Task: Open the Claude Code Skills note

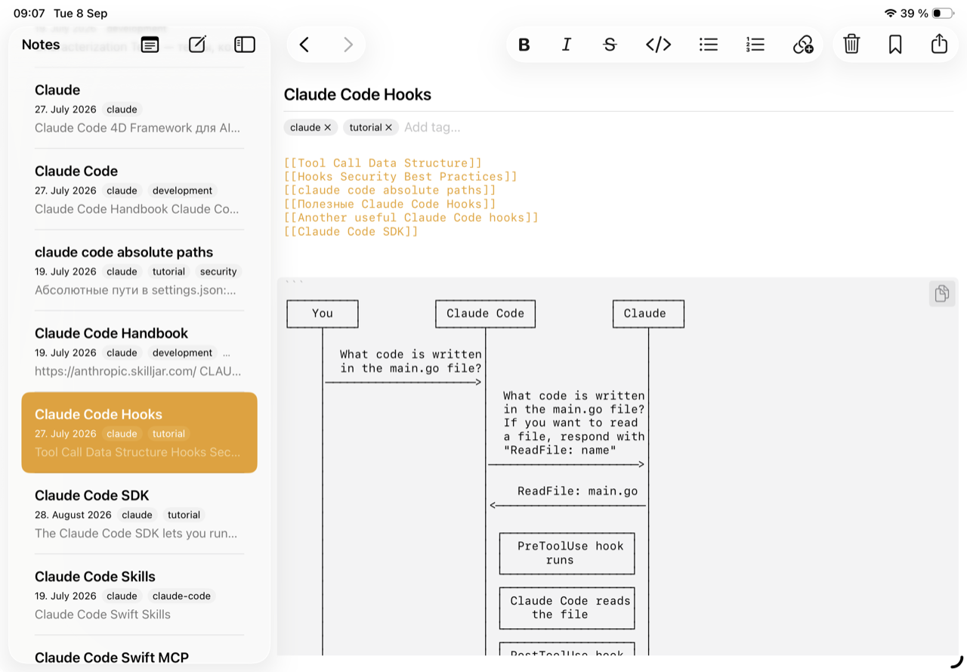Action: pyautogui.click(x=139, y=594)
